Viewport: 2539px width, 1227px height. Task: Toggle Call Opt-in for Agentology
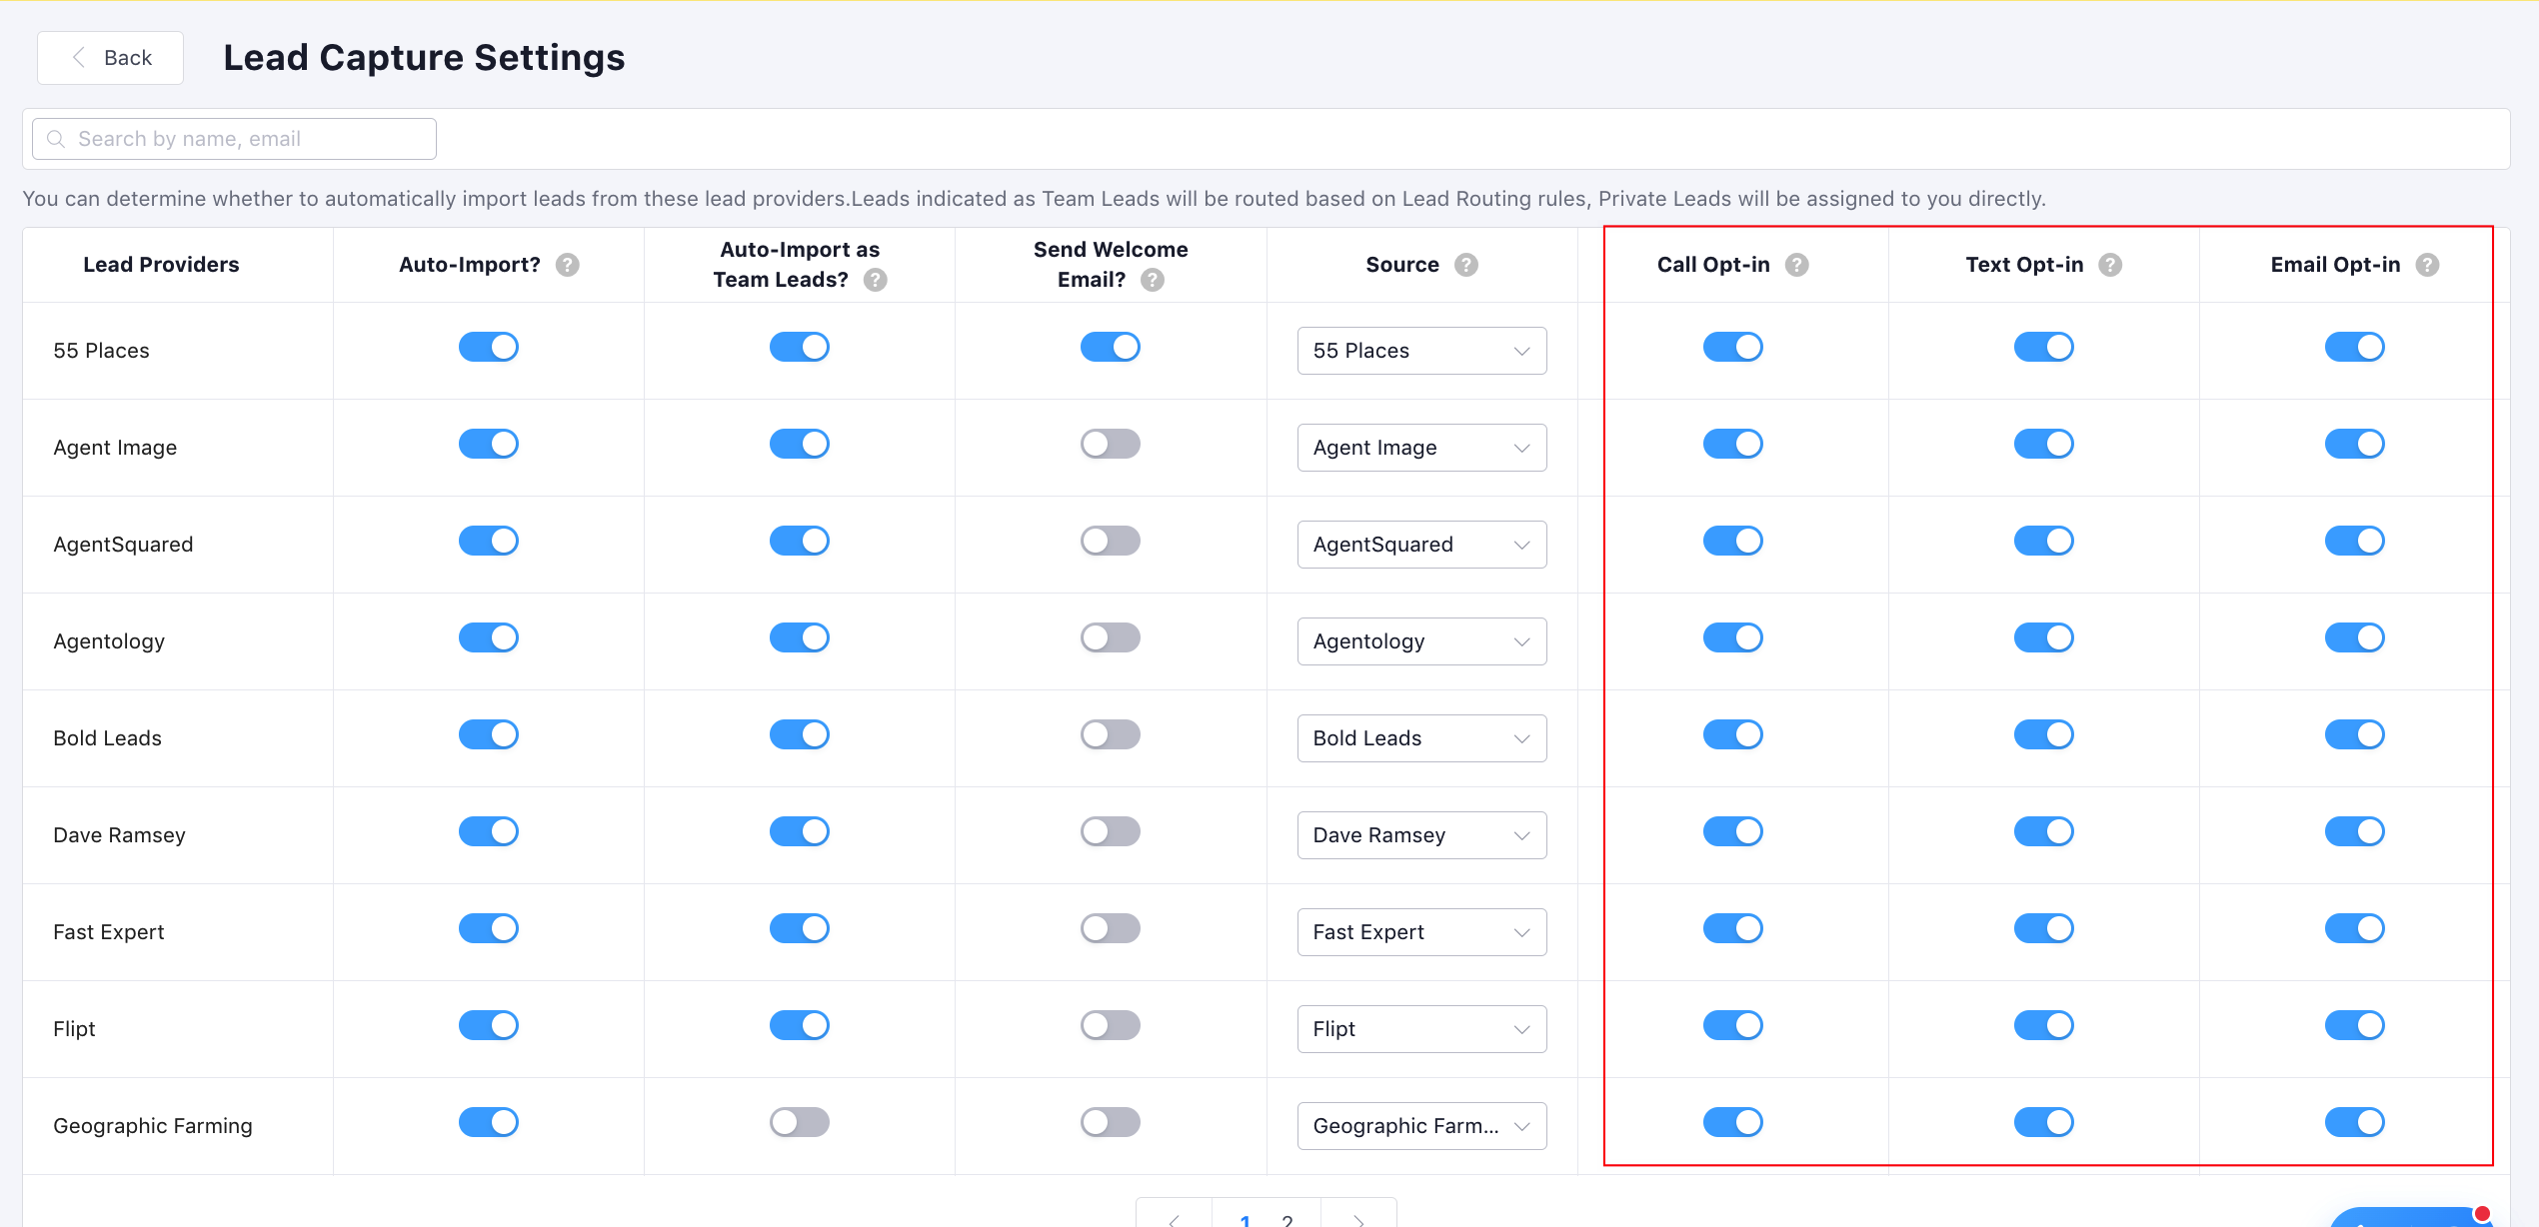[x=1733, y=637]
